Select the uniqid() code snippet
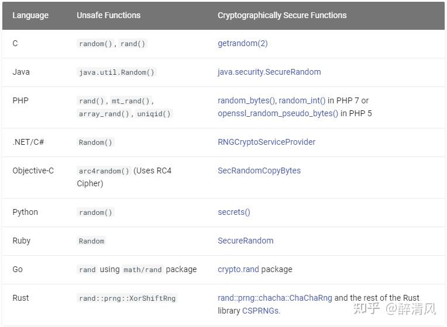 pyautogui.click(x=154, y=114)
